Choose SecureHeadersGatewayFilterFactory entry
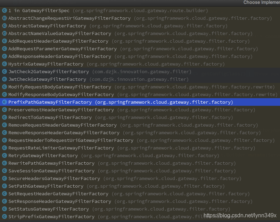The width and height of the screenshot is (280, 222). tap(140, 179)
